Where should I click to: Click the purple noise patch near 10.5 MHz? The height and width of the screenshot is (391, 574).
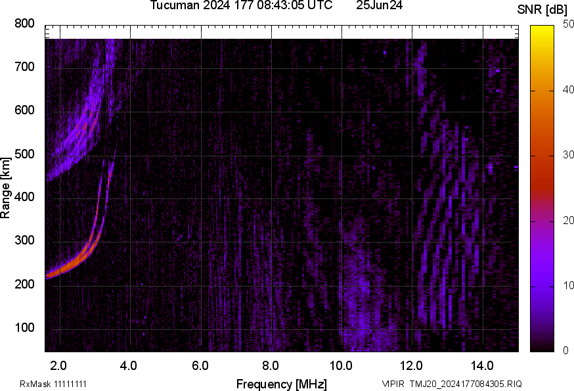click(363, 304)
